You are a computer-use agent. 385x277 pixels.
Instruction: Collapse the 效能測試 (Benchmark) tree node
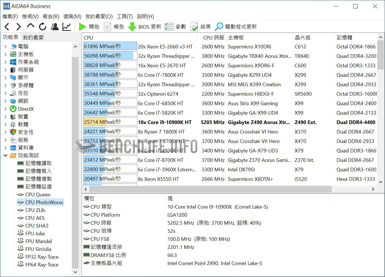[x=6, y=155]
